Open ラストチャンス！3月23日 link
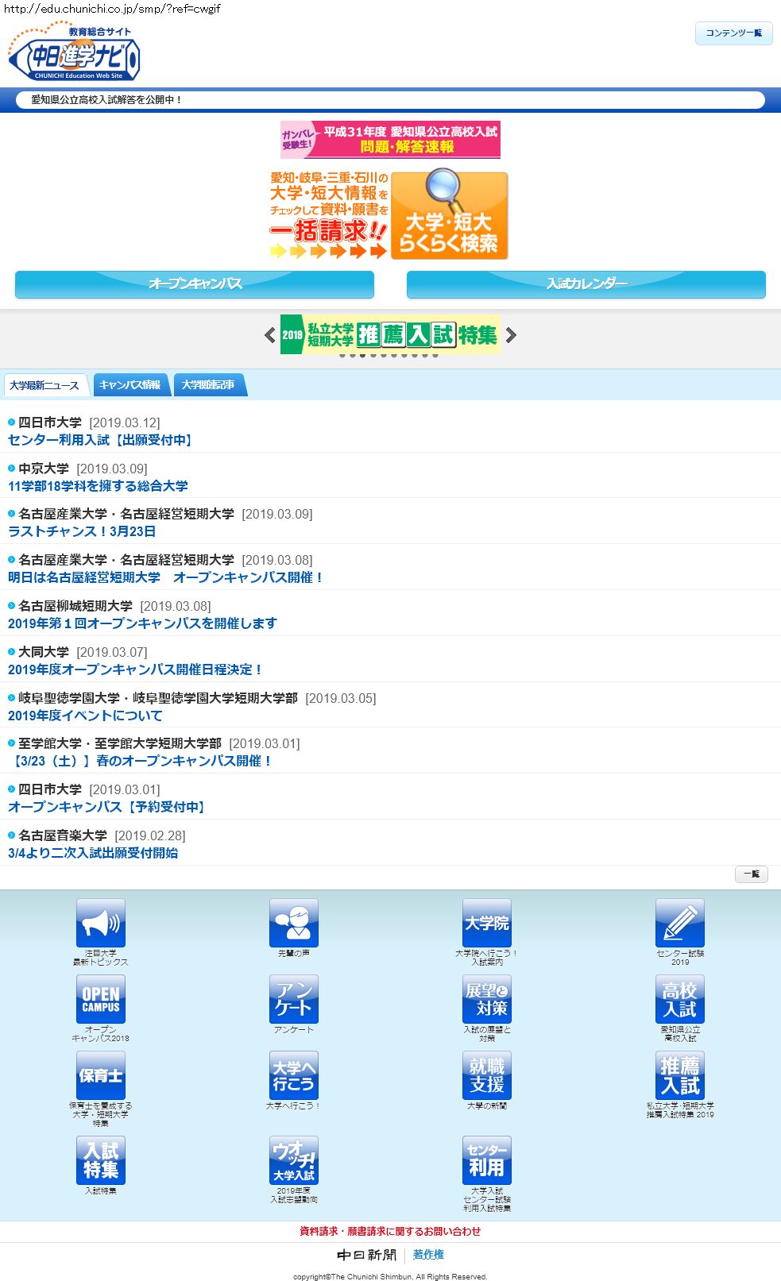 click(x=82, y=531)
